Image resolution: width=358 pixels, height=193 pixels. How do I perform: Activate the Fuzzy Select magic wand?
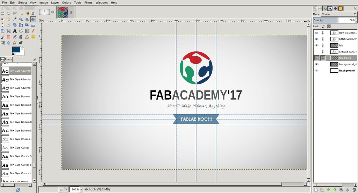(21, 13)
